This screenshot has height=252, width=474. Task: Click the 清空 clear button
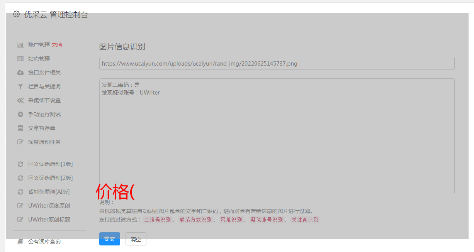pos(136,239)
